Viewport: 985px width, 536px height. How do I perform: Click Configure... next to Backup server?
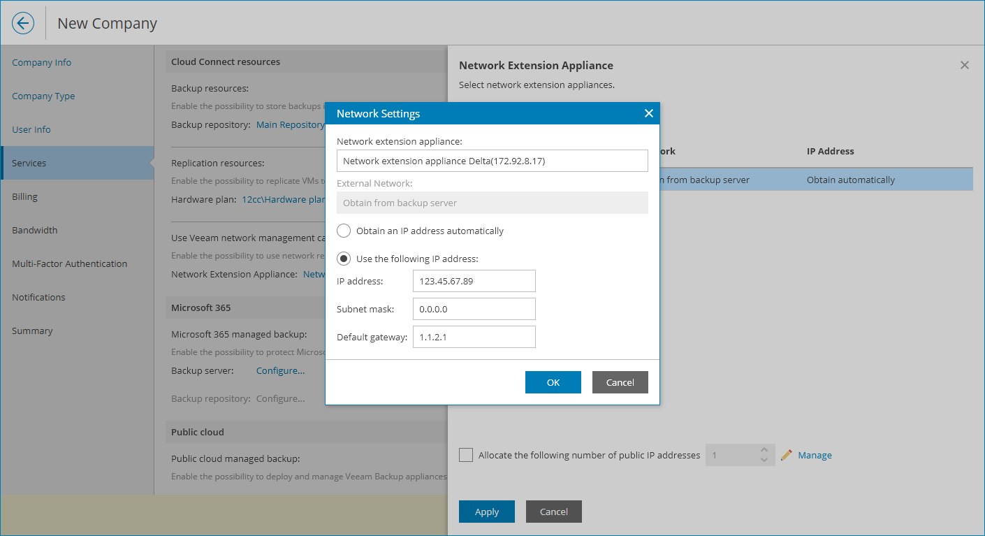pos(279,370)
